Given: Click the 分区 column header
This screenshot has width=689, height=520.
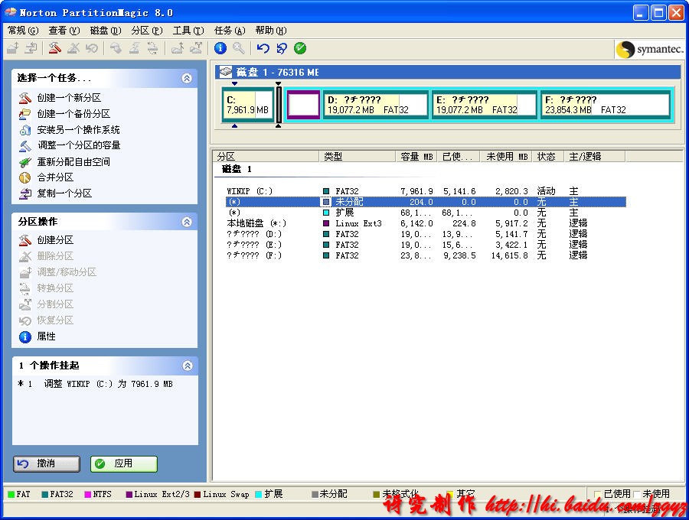Looking at the screenshot, I should (x=266, y=156).
